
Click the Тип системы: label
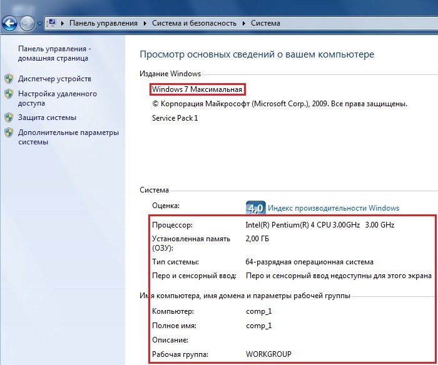pyautogui.click(x=175, y=262)
